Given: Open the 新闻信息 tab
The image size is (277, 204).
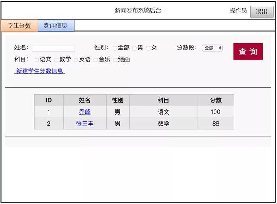Looking at the screenshot, I should point(56,26).
